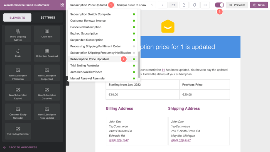Expand the Sample order to show dropdown
The image size is (270, 152).
[135, 5]
